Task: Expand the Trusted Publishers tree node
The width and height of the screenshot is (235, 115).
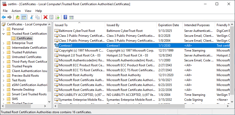Action: pyautogui.click(x=4, y=52)
